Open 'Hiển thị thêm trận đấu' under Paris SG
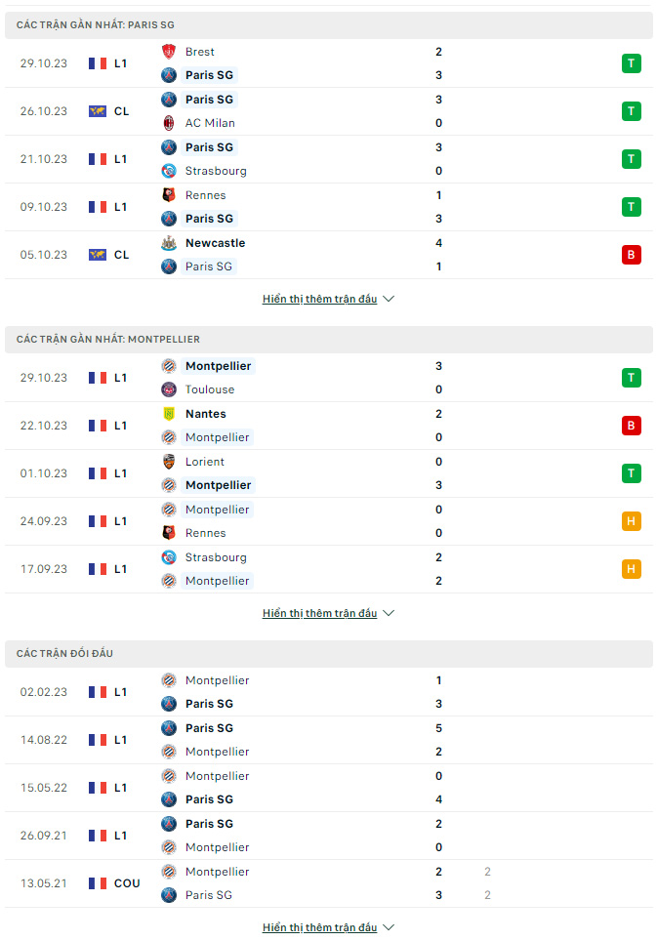The width and height of the screenshot is (657, 941). (320, 299)
